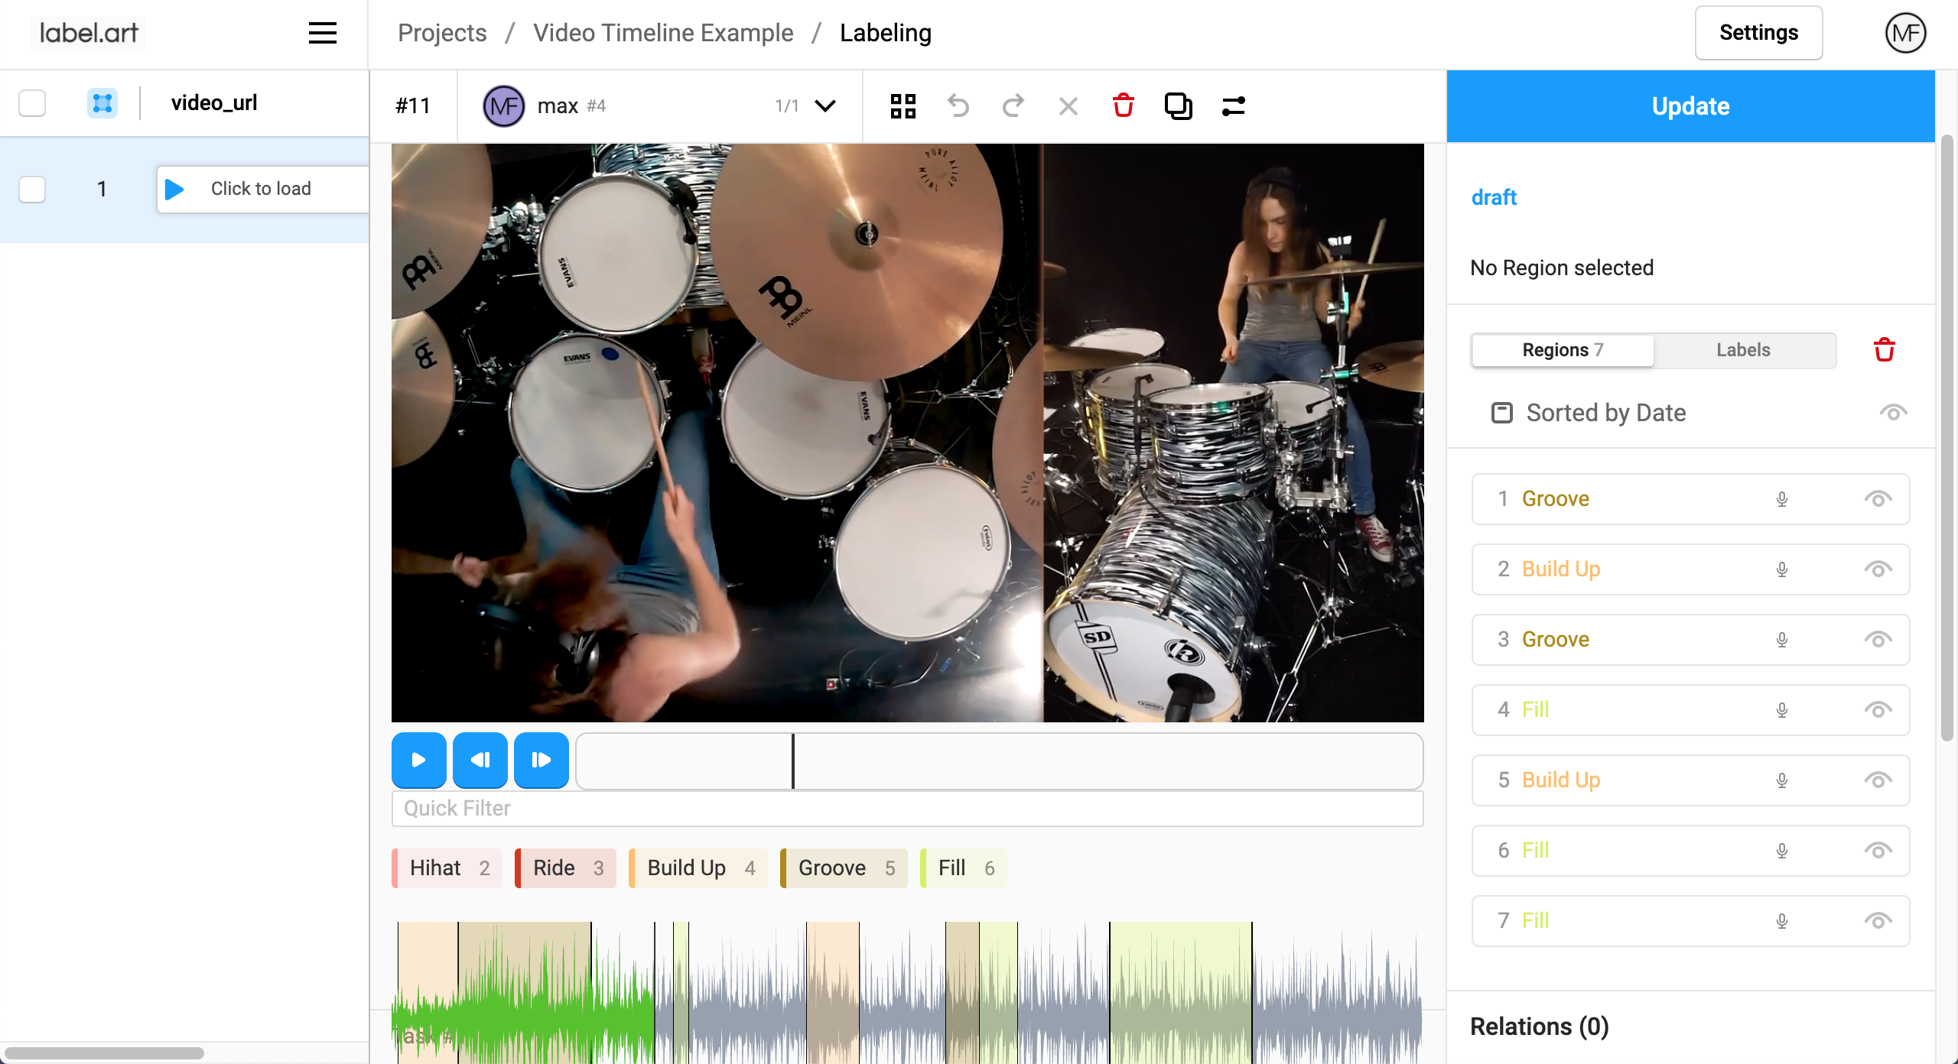Check the task 1 row checkbox
1958x1064 pixels.
[32, 189]
